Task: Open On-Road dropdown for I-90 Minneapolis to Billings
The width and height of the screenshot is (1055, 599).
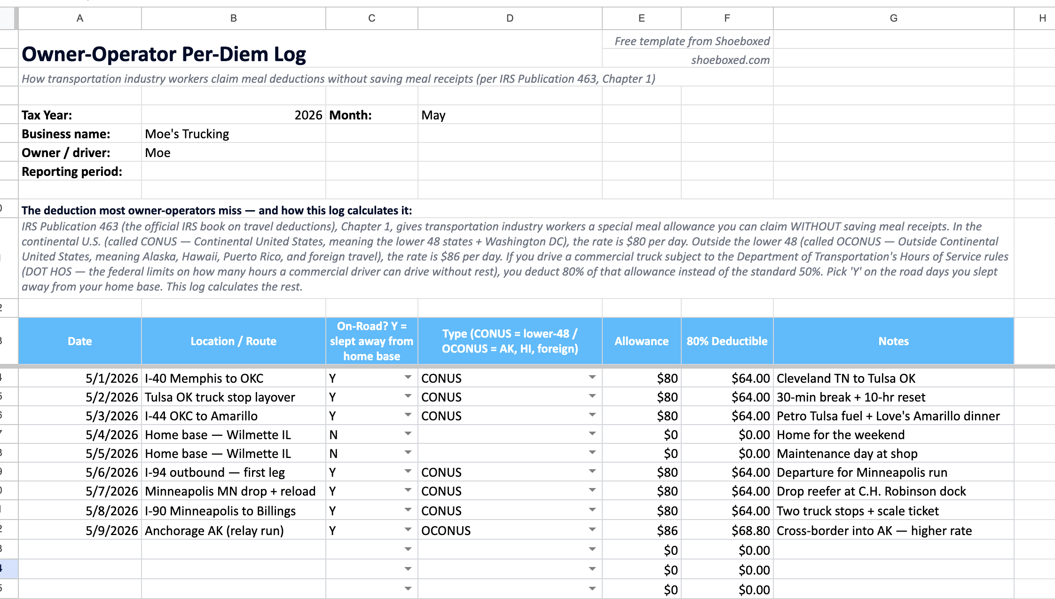Action: (408, 510)
